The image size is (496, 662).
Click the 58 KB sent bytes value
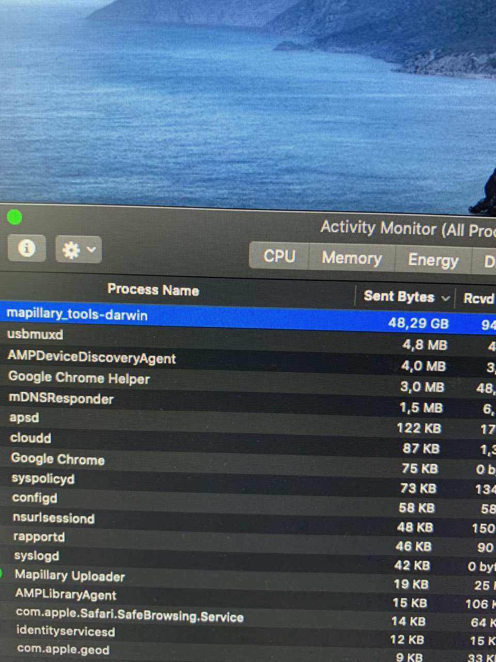(x=417, y=508)
